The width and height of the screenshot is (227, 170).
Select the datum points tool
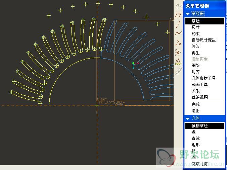pyautogui.click(x=178, y=43)
